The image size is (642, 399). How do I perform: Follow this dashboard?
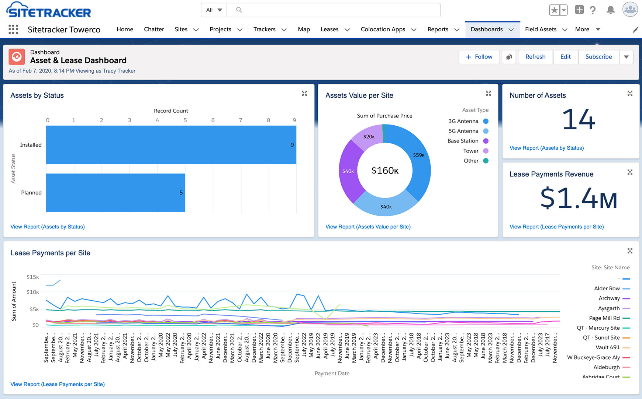[x=479, y=57]
